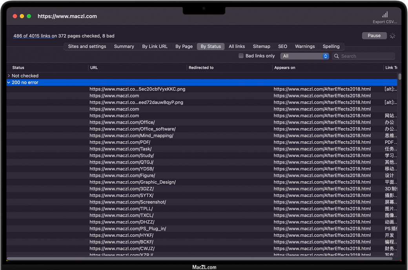The width and height of the screenshot is (408, 270).
Task: Expand the Not checked group
Action: click(x=9, y=76)
